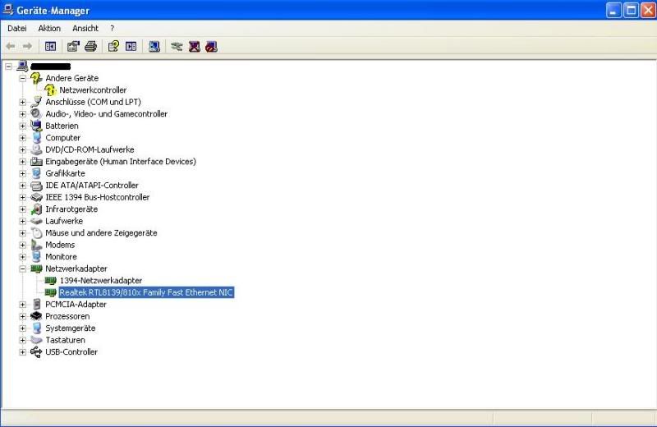Click the IDE ATA/ATAPI-Controller icon

coord(36,186)
